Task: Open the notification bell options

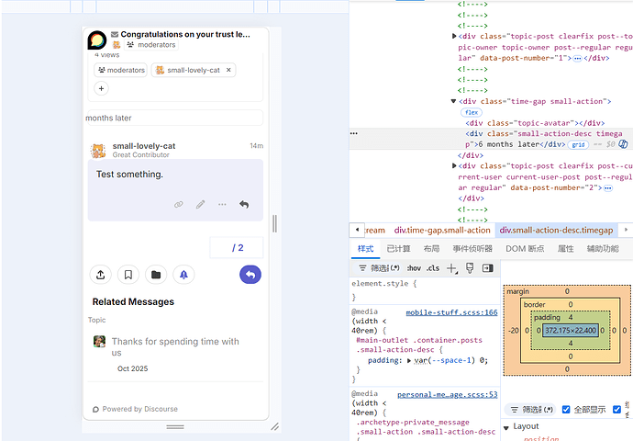Action: click(183, 275)
